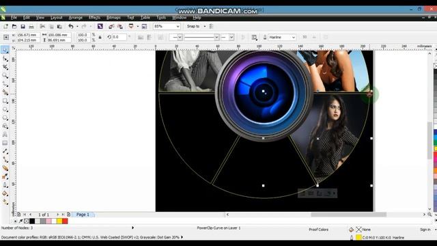Select the Connector tool

[5, 159]
